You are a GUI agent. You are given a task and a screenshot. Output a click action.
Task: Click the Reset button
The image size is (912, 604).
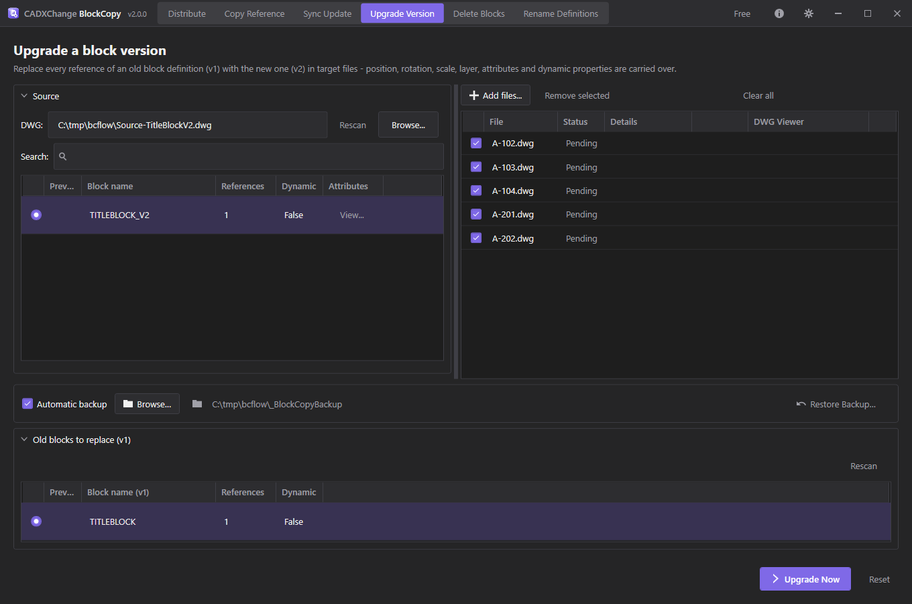click(879, 579)
